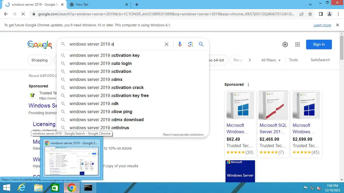
Task: Choose suggestion 'windows server 2019 activation crack'
Action: (x=133, y=87)
